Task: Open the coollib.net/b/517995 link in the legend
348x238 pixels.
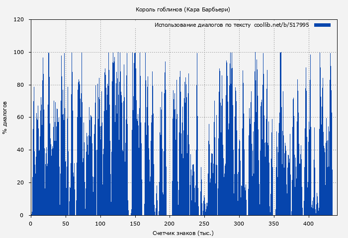Action: pyautogui.click(x=281, y=25)
